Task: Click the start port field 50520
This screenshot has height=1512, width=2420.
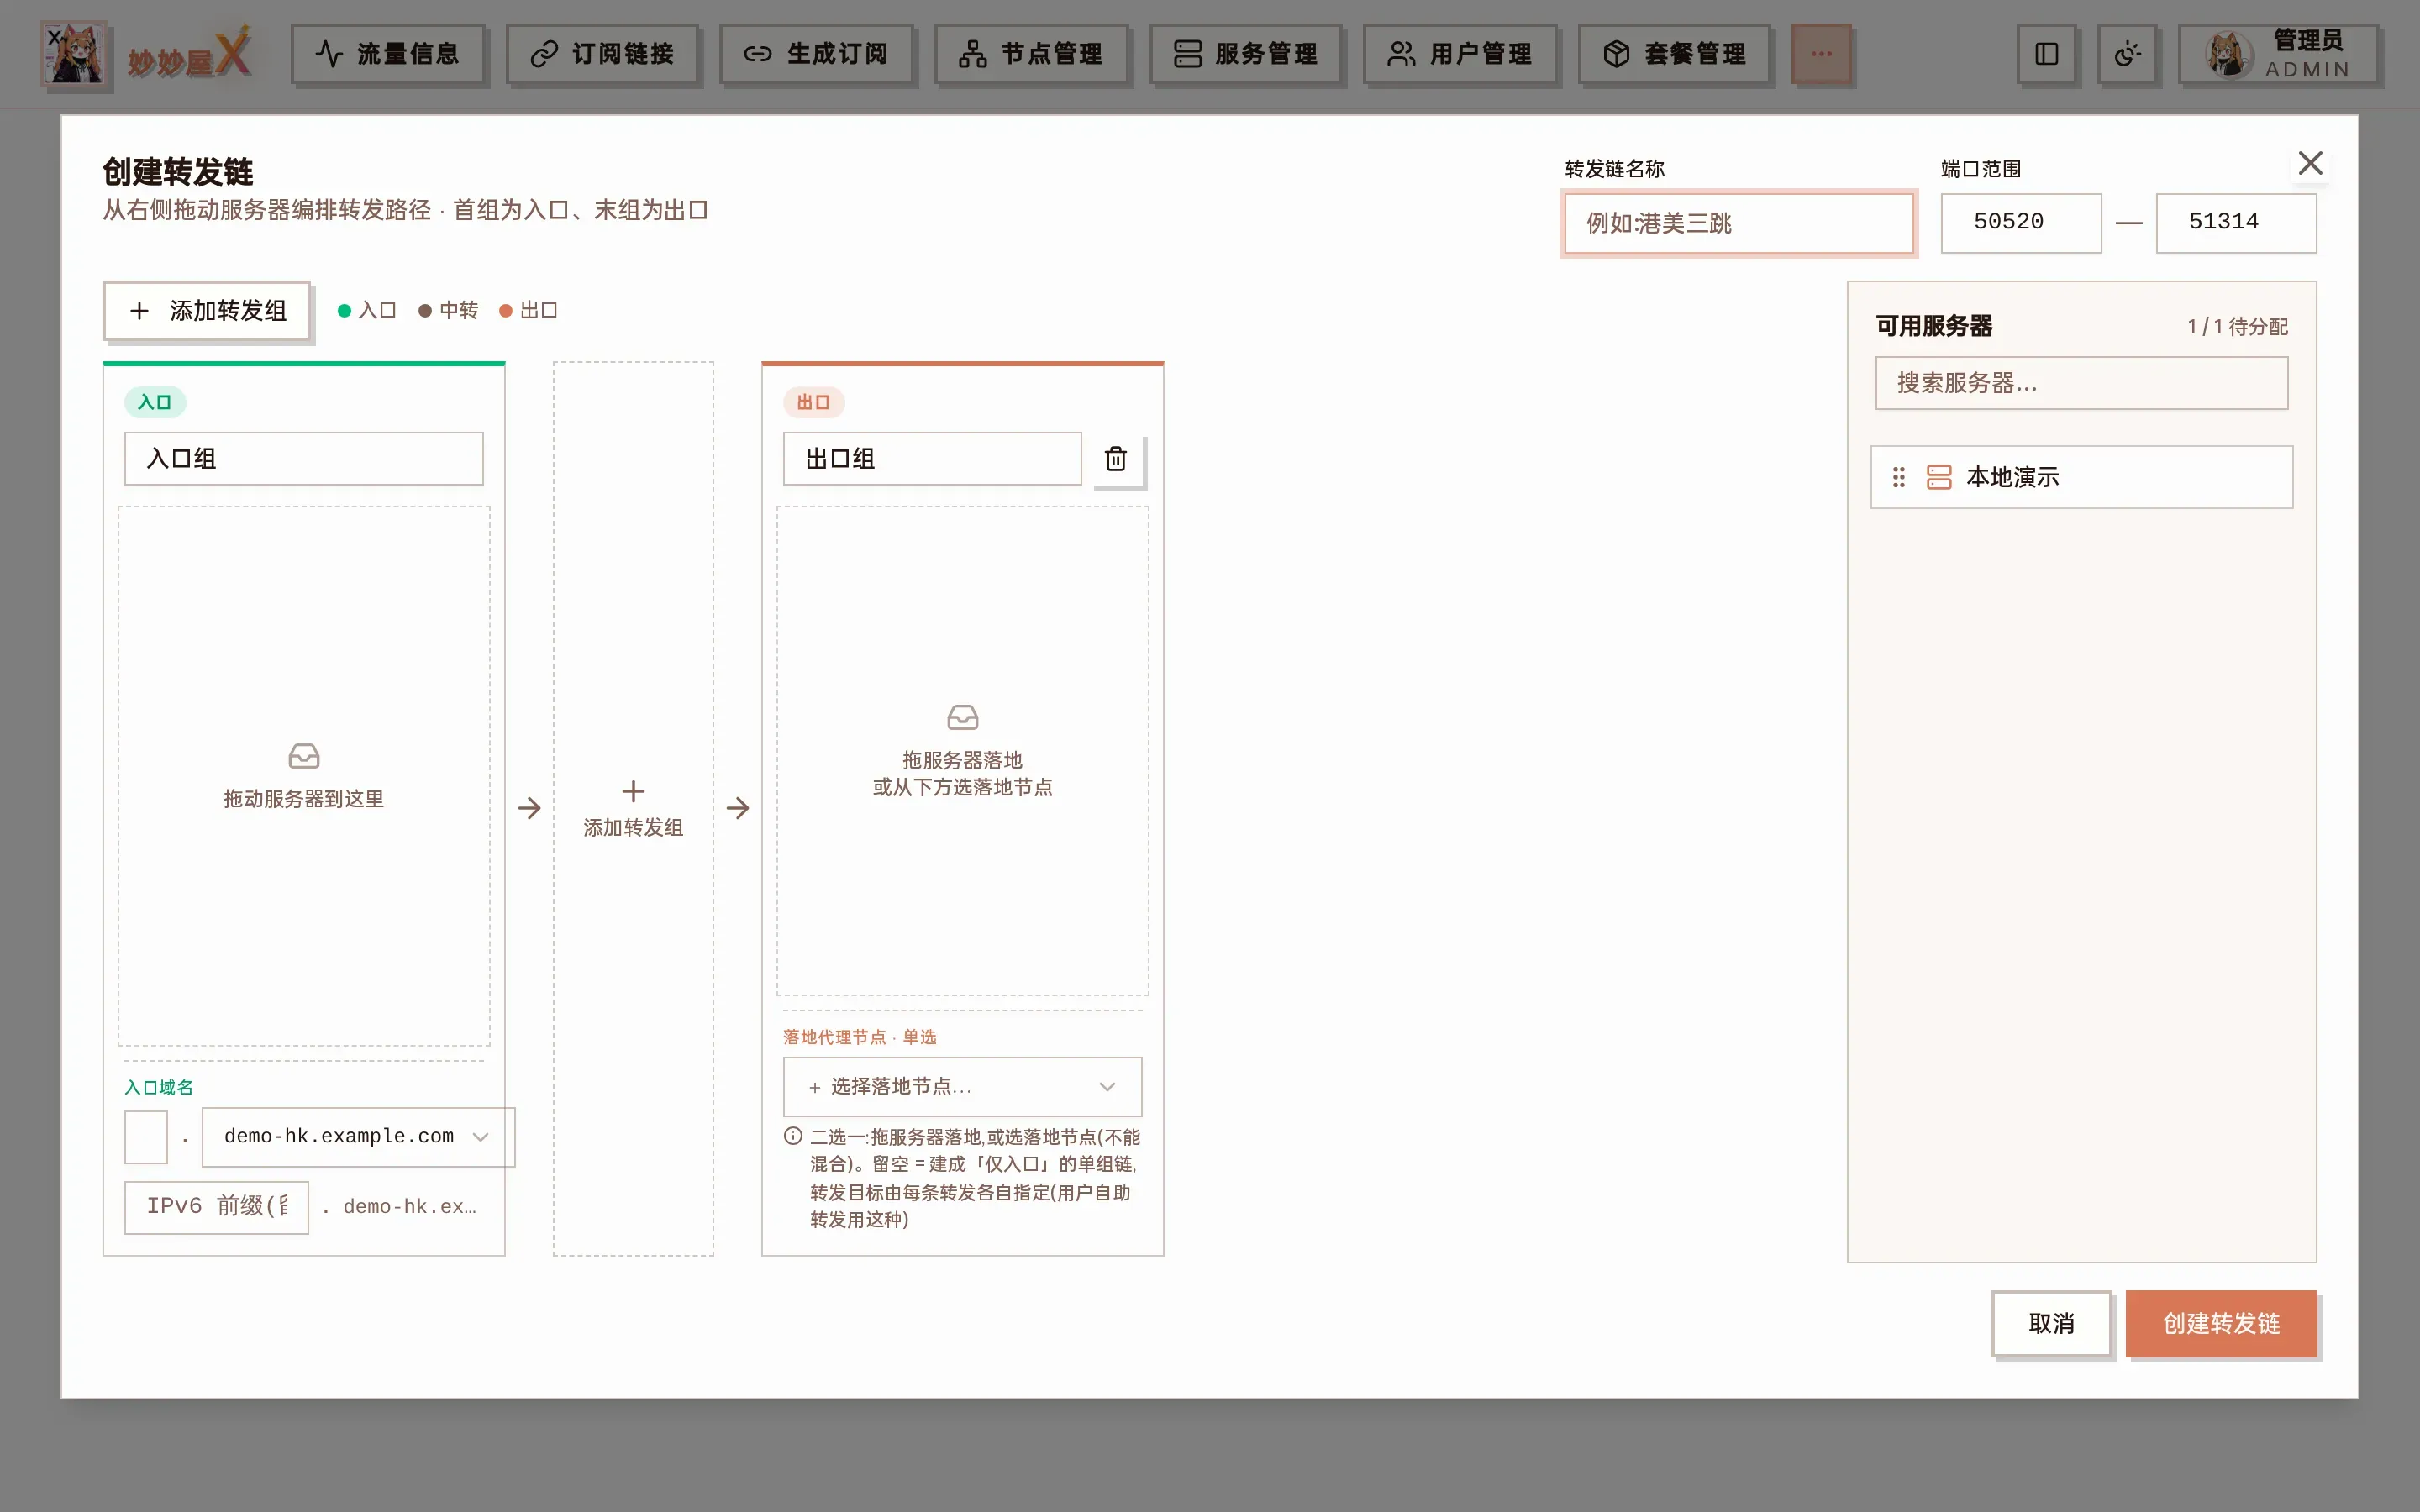Action: click(2021, 223)
